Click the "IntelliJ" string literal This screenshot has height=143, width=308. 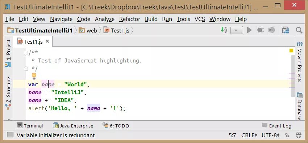[x=67, y=92]
